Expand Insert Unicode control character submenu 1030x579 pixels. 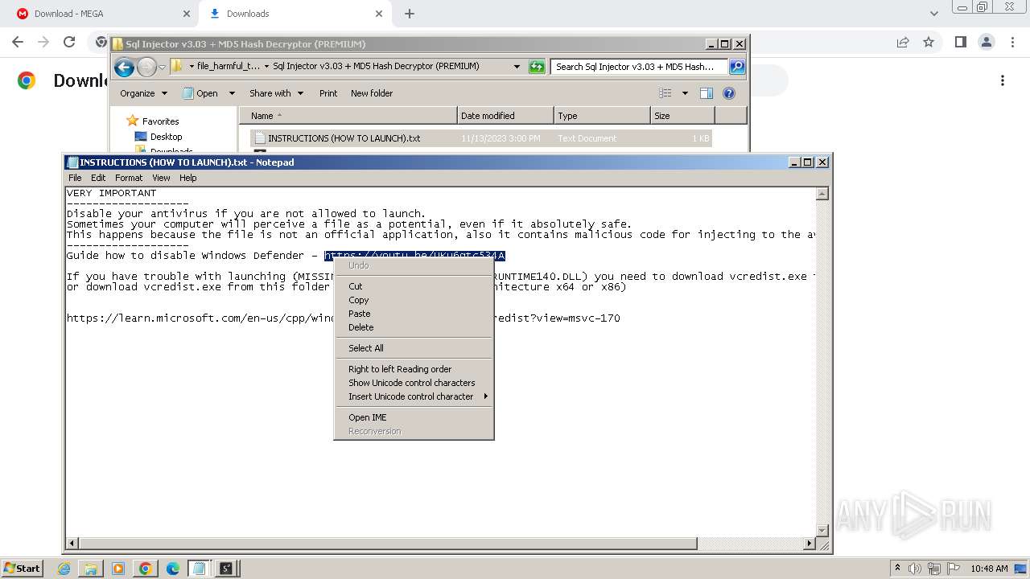pos(414,396)
